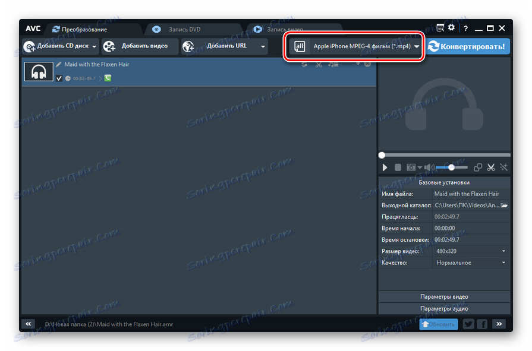Screen dimensions: 532x351
Task: Click the track title Maid with the Flaxen Hair
Action: (97, 64)
